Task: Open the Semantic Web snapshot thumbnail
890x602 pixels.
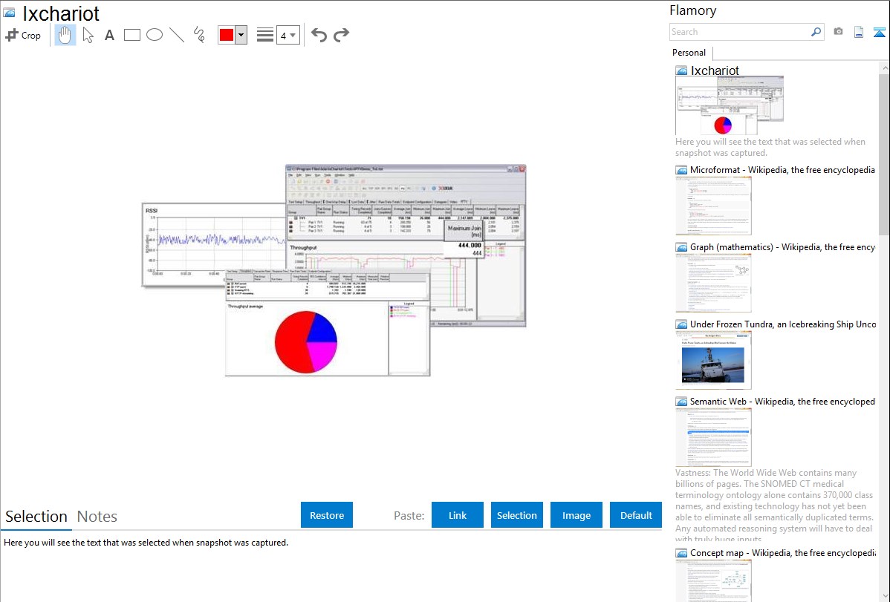Action: tap(713, 437)
